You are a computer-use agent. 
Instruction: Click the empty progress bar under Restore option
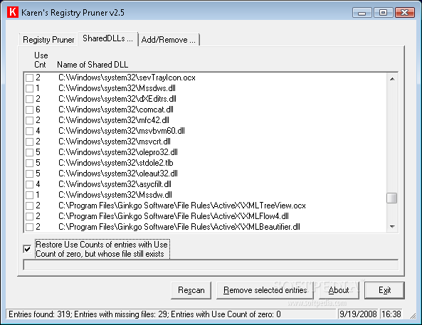tap(211, 265)
